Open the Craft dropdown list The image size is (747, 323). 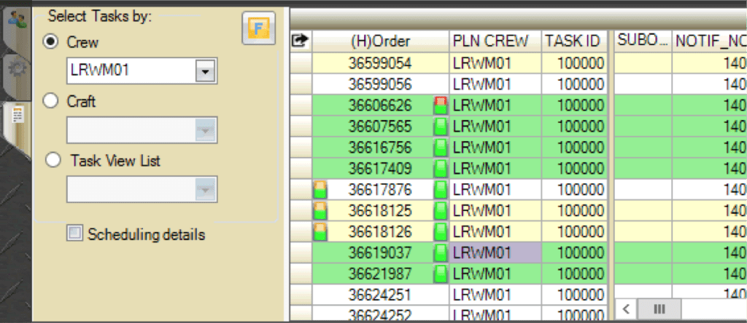[206, 130]
